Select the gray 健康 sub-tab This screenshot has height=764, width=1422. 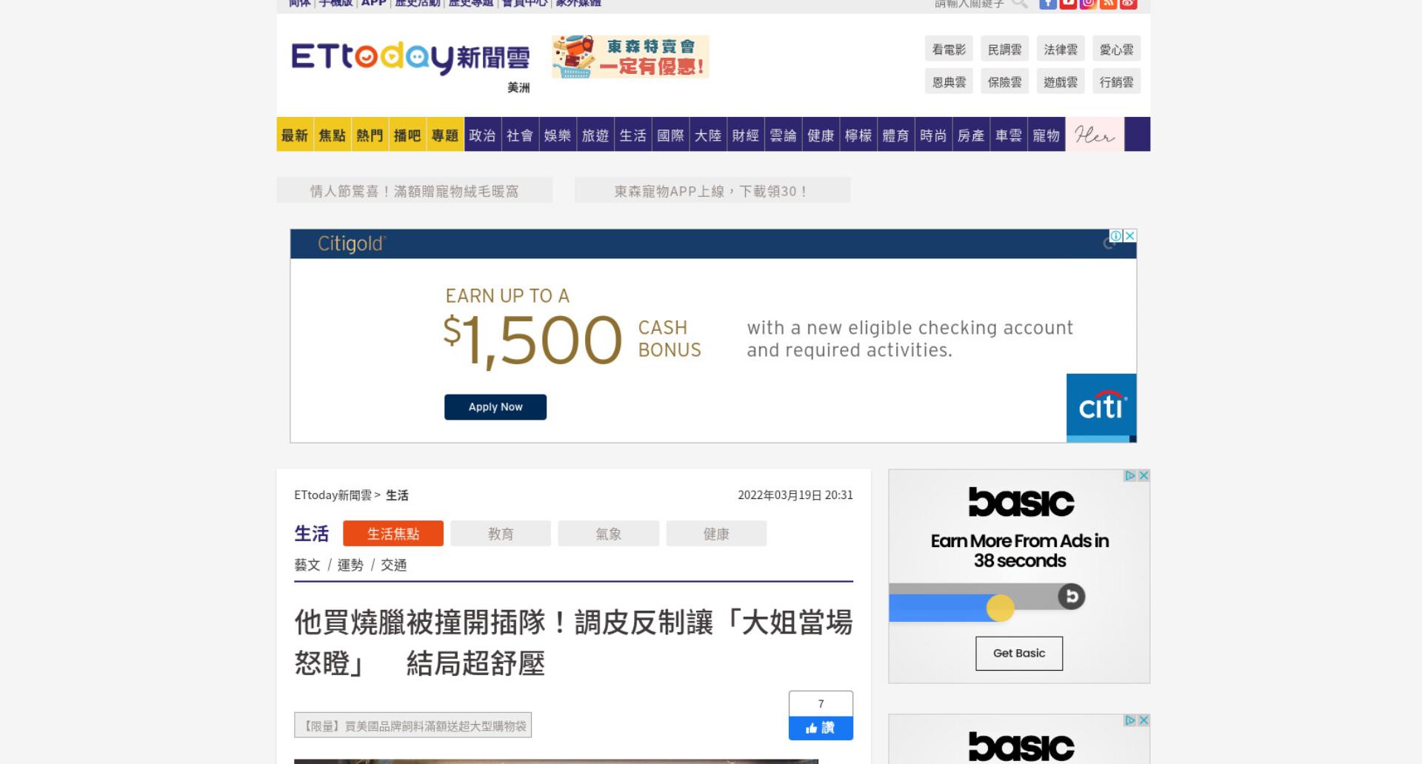716,534
